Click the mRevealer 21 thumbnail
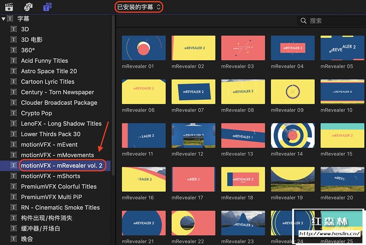 tap(144, 223)
